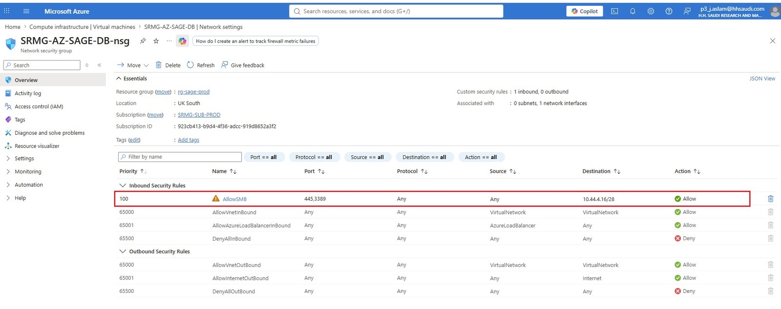Screen dimensions: 781x309
Task: Open the notifications bell
Action: pos(633,11)
